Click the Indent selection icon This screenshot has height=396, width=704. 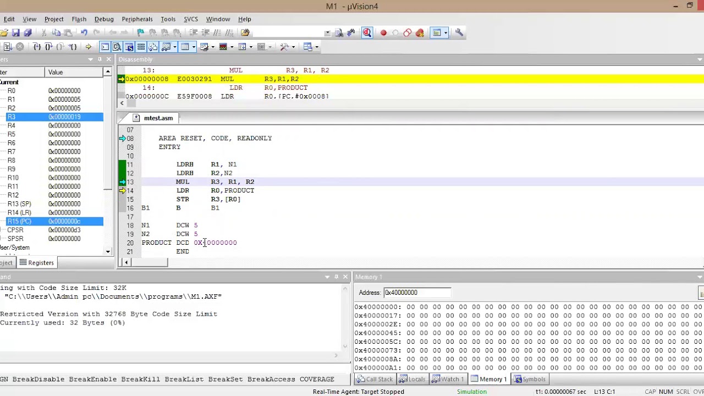(193, 33)
